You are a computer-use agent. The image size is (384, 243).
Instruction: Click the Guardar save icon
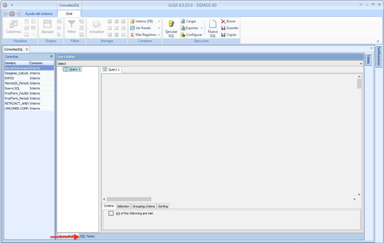223,28
